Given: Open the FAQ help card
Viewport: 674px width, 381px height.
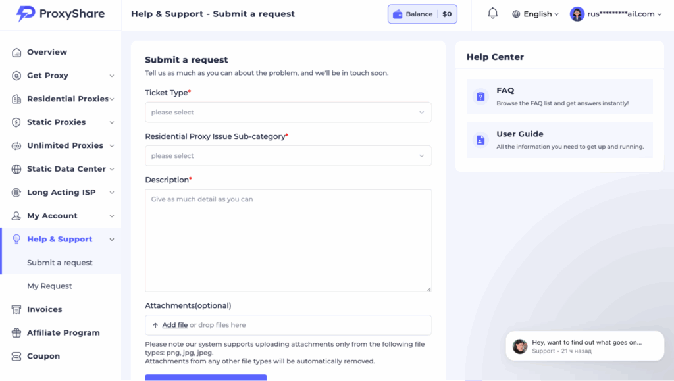Looking at the screenshot, I should (x=559, y=97).
